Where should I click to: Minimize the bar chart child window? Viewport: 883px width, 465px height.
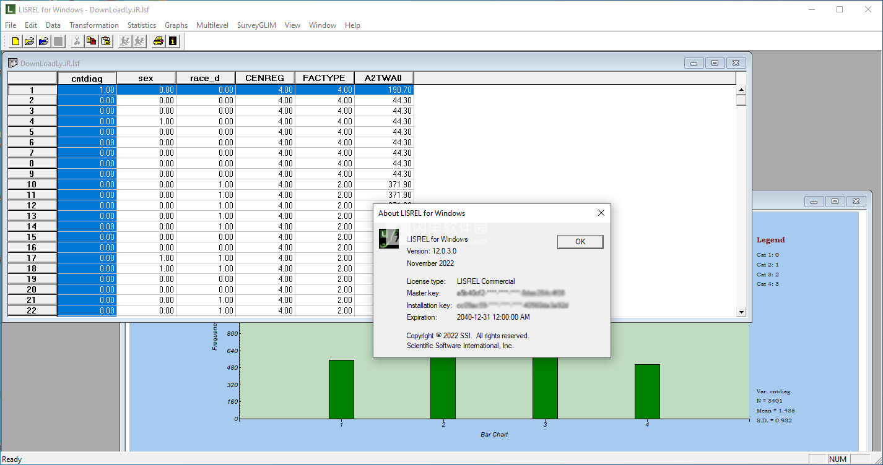point(814,202)
